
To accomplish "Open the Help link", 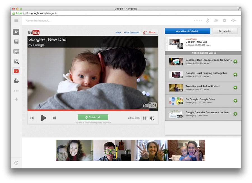I will point(118,32).
